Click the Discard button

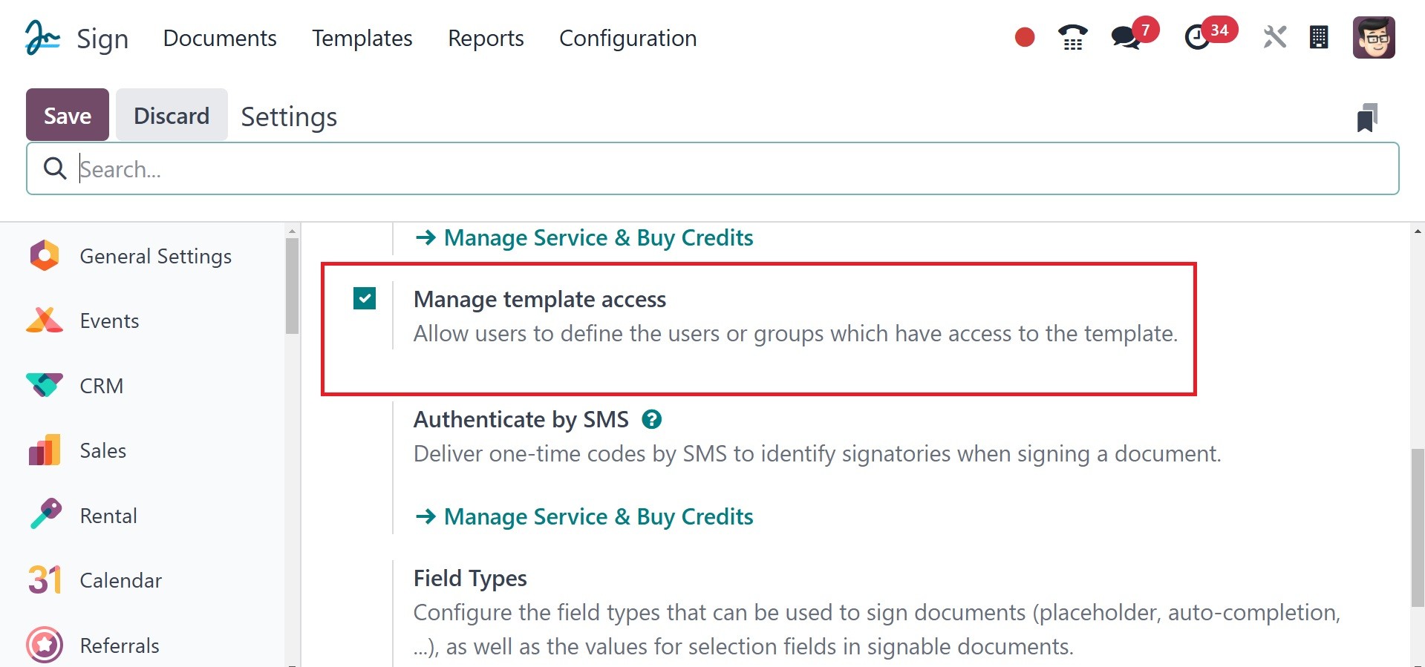click(x=172, y=115)
